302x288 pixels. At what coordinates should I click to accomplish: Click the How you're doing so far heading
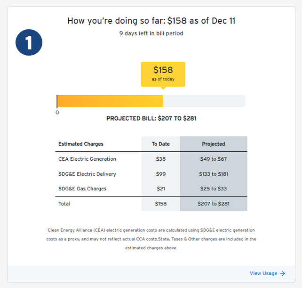[151, 21]
